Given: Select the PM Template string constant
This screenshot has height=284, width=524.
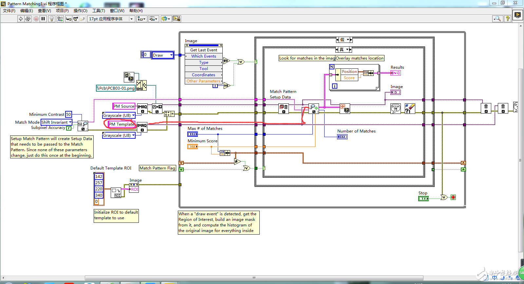Looking at the screenshot, I should pos(122,124).
